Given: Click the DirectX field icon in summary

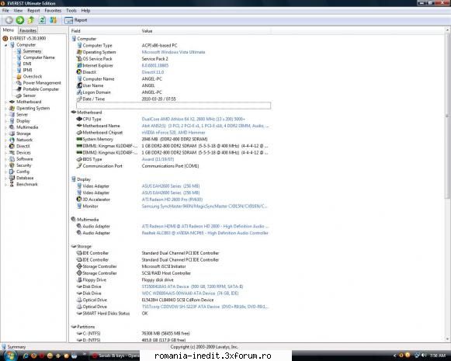Looking at the screenshot, I should [x=79, y=72].
